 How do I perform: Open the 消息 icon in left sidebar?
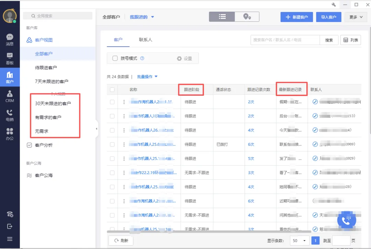click(10, 38)
